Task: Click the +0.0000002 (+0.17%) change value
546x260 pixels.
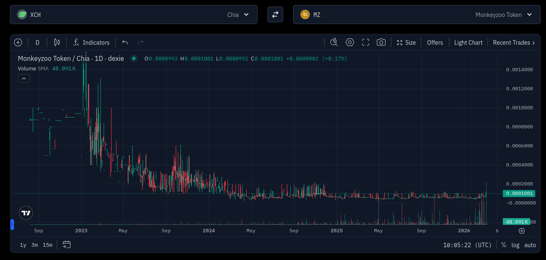Action: click(x=317, y=59)
